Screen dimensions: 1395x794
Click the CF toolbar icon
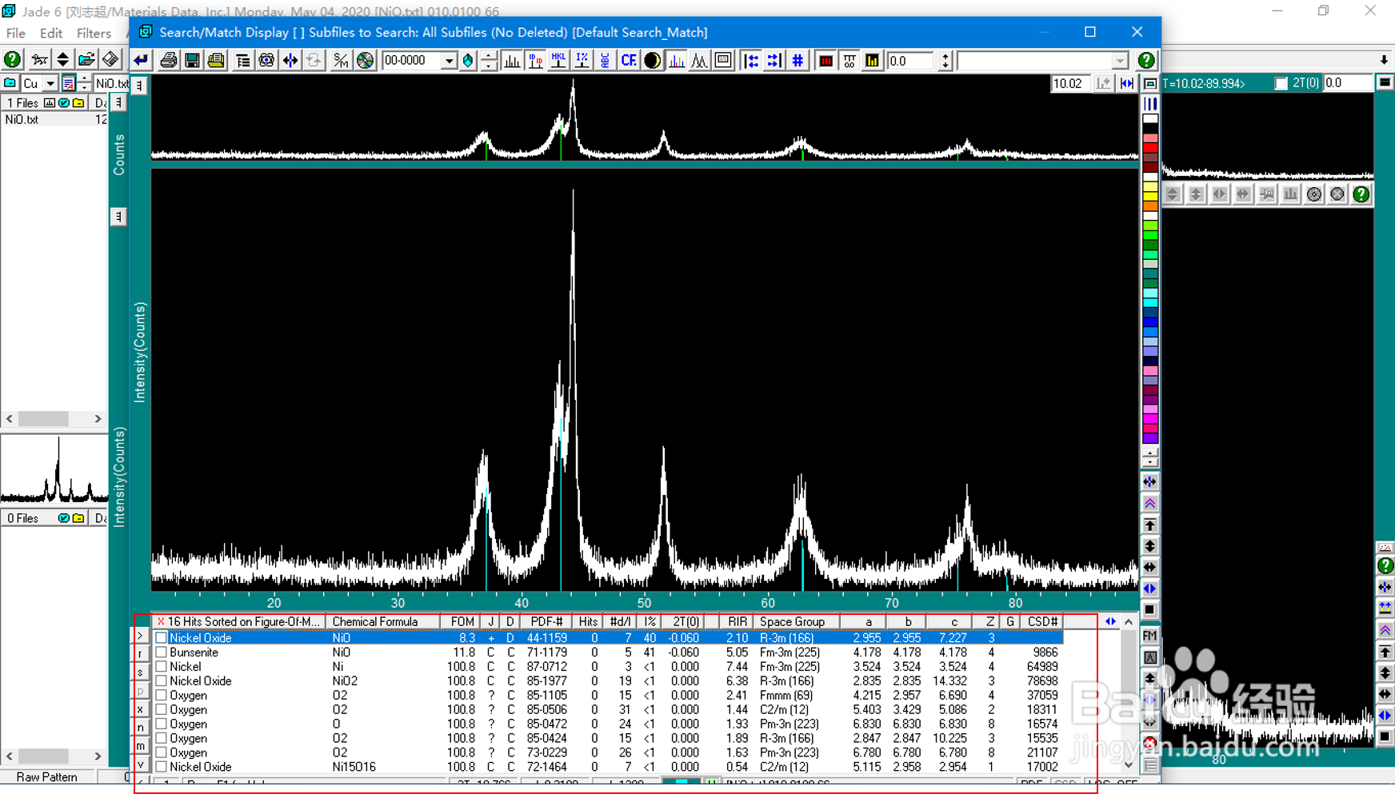point(629,61)
